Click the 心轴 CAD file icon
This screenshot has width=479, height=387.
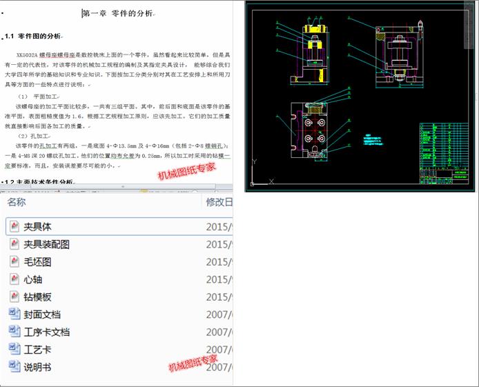click(14, 279)
